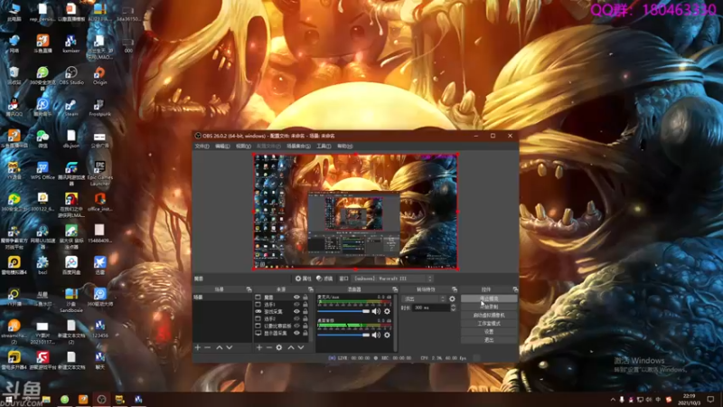The width and height of the screenshot is (723, 407).
Task: Open properties gear for the selected source
Action: [x=303, y=279]
